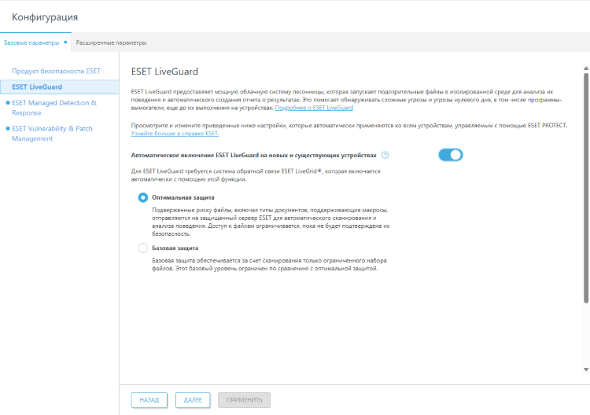590x415 pixels.
Task: Open Продукт безопасности ESET section
Action: 56,72
